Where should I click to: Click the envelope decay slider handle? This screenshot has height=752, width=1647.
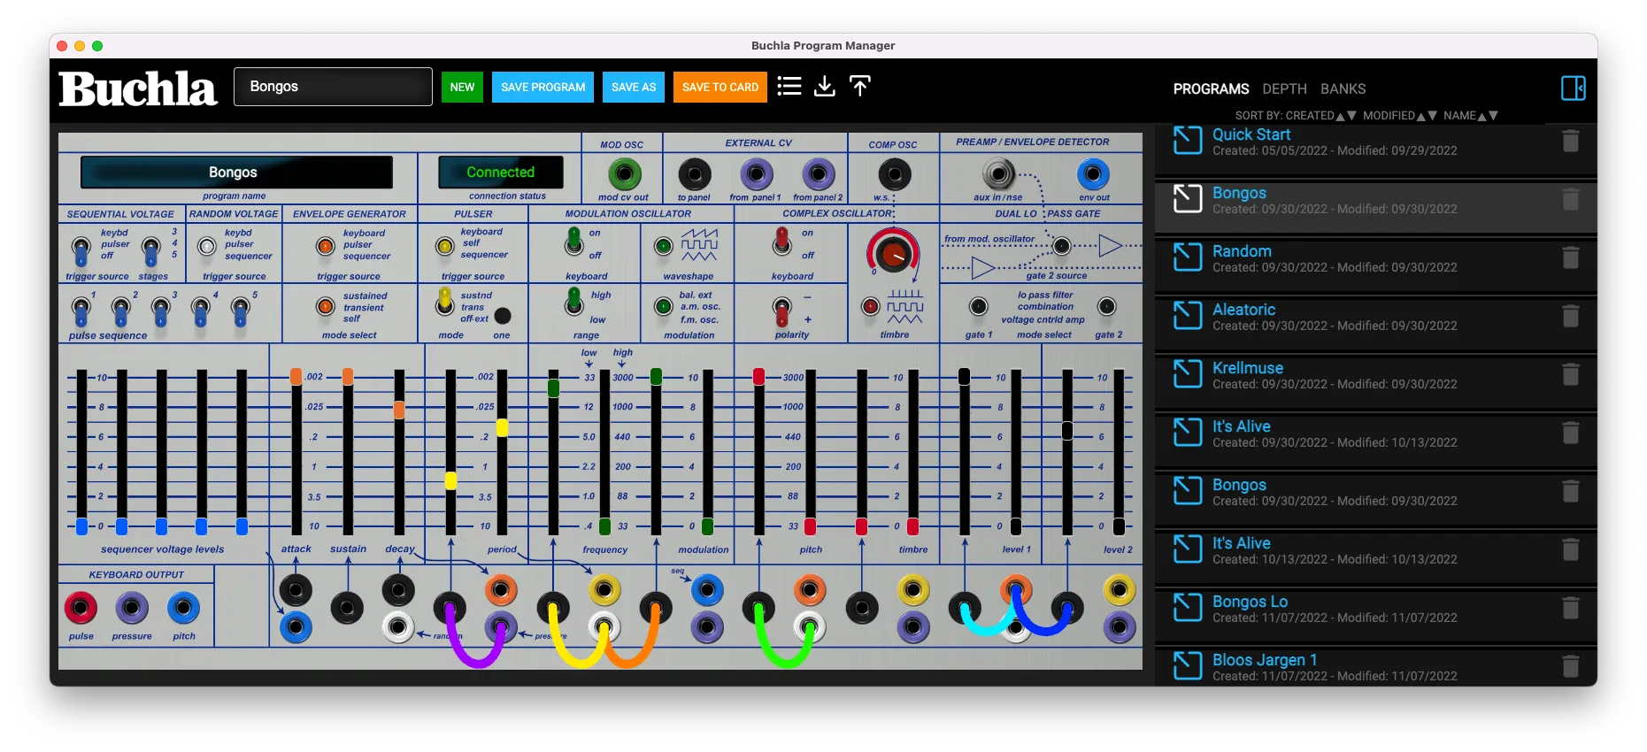(399, 410)
